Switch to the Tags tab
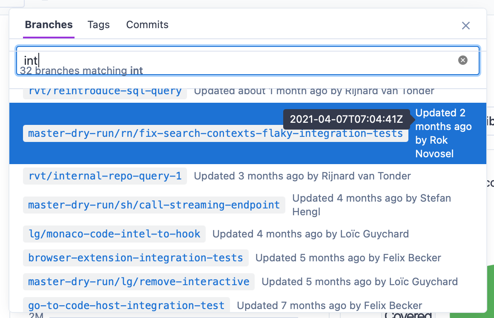The image size is (494, 318). point(99,25)
